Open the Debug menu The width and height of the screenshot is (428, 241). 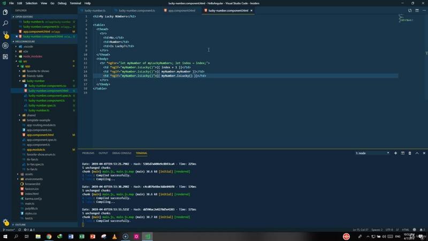pos(62,3)
